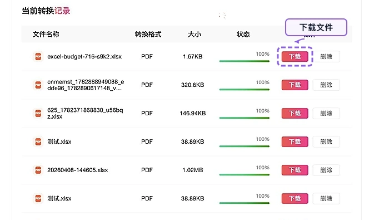Click the 1.02MB size cell
389x220 pixels.
193,170
